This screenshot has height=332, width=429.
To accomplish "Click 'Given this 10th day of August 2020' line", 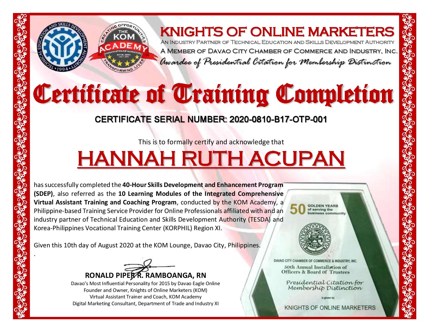I will tap(147, 245).
